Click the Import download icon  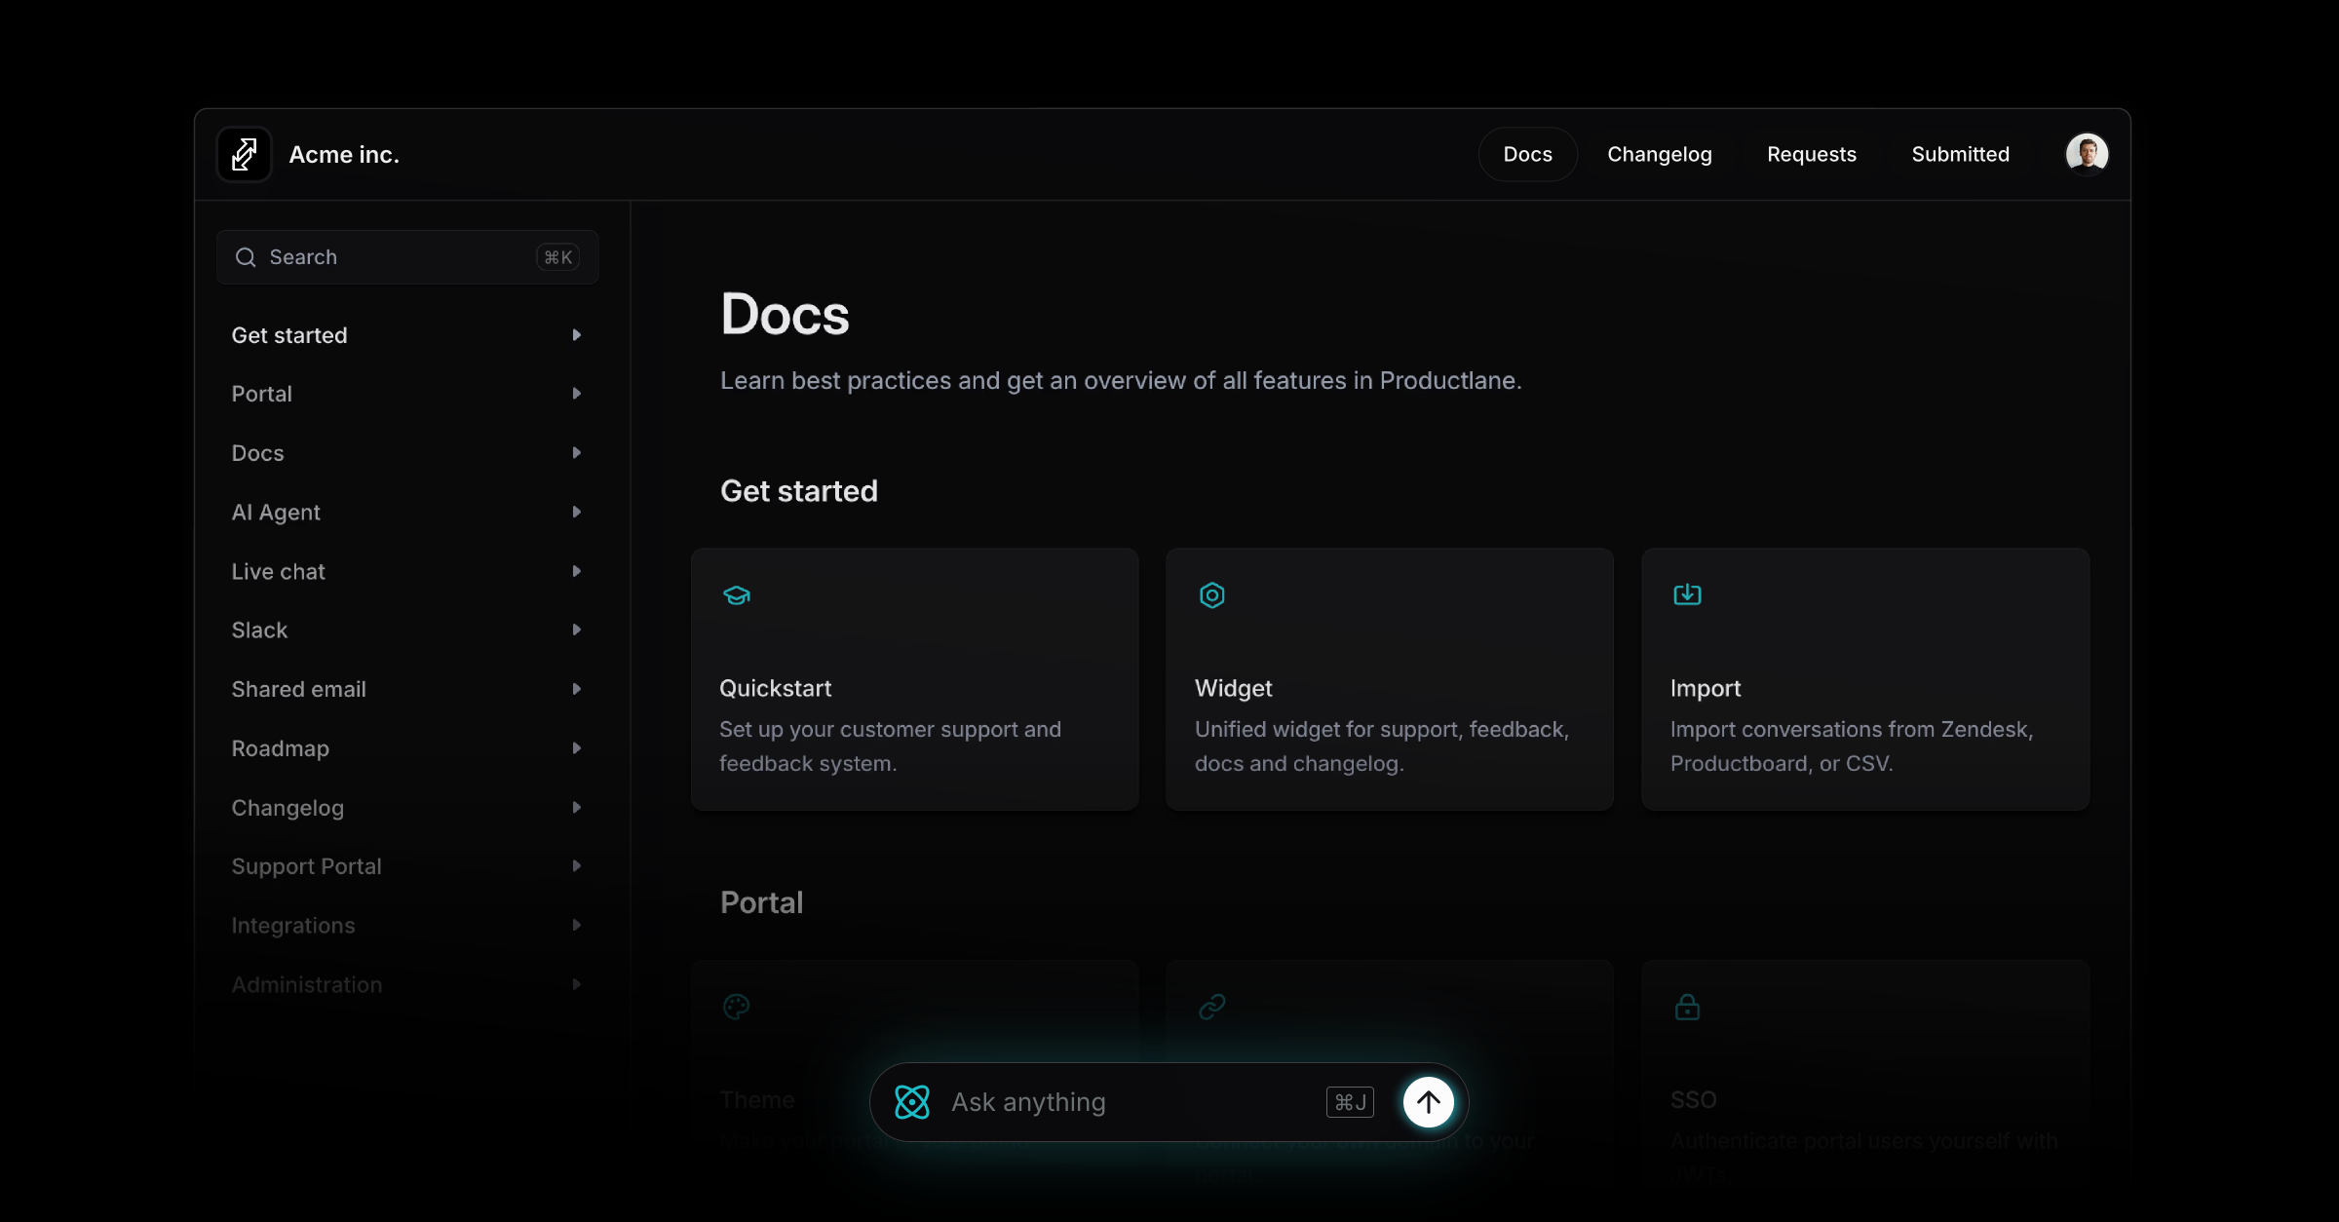[x=1687, y=594]
